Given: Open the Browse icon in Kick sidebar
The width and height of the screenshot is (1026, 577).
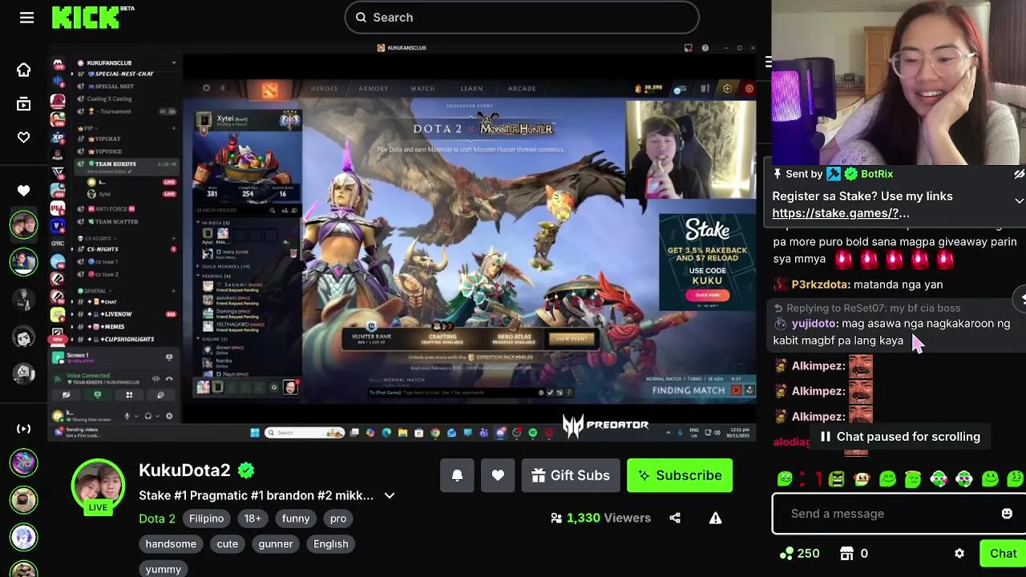Looking at the screenshot, I should [23, 103].
